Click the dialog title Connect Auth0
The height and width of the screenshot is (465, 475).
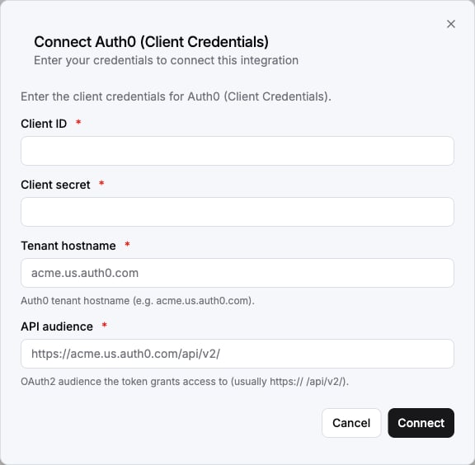click(x=151, y=42)
